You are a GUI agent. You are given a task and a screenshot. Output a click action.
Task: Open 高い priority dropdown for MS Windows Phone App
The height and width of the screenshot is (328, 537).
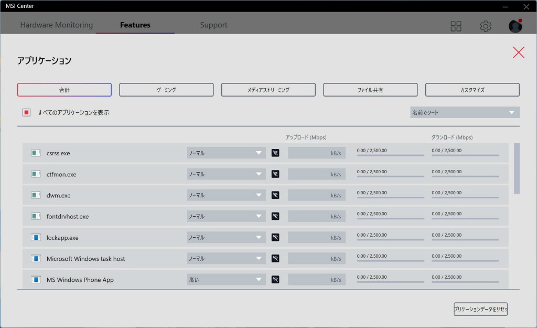[x=226, y=280]
